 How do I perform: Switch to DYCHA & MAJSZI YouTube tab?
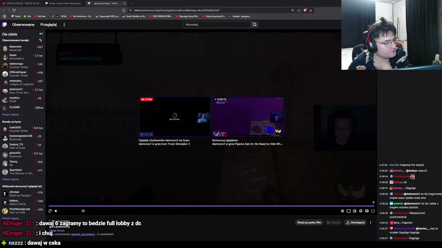click(x=21, y=3)
